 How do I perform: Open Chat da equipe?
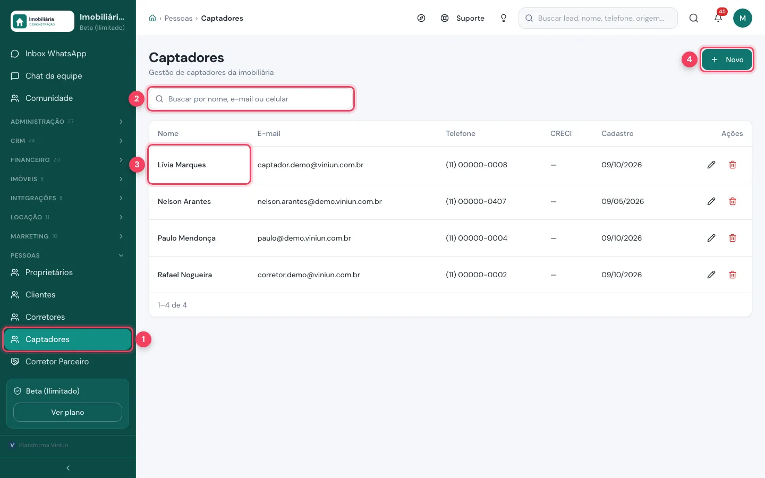point(68,76)
